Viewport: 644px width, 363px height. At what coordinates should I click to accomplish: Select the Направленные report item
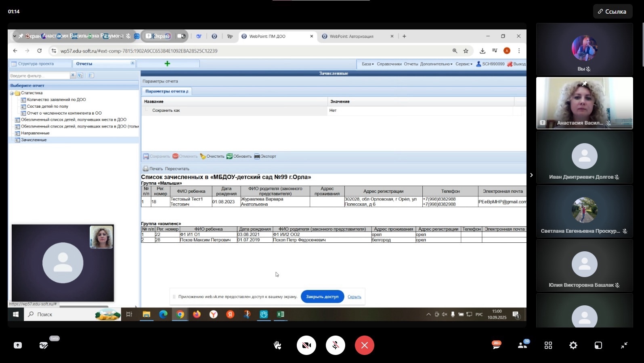tap(35, 133)
